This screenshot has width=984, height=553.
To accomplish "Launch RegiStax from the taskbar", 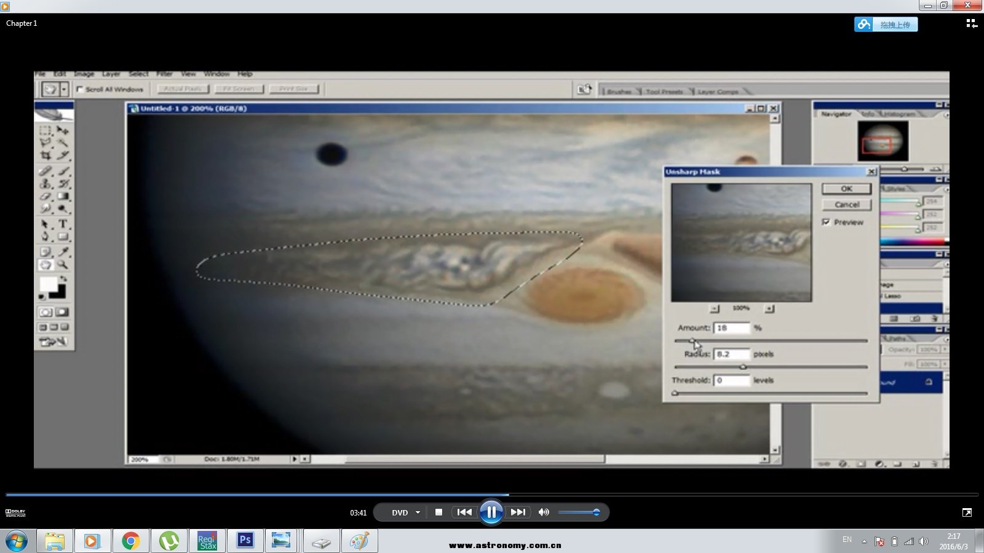I will tap(207, 541).
